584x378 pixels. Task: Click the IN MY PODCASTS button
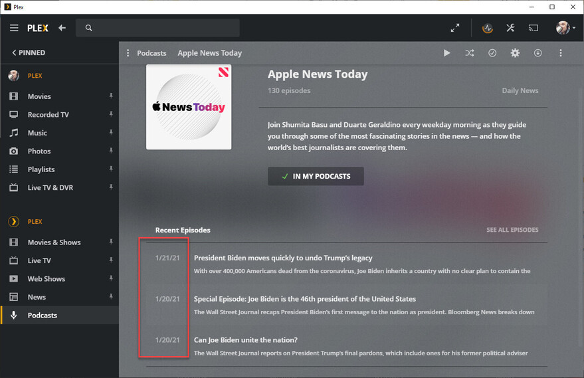(316, 176)
